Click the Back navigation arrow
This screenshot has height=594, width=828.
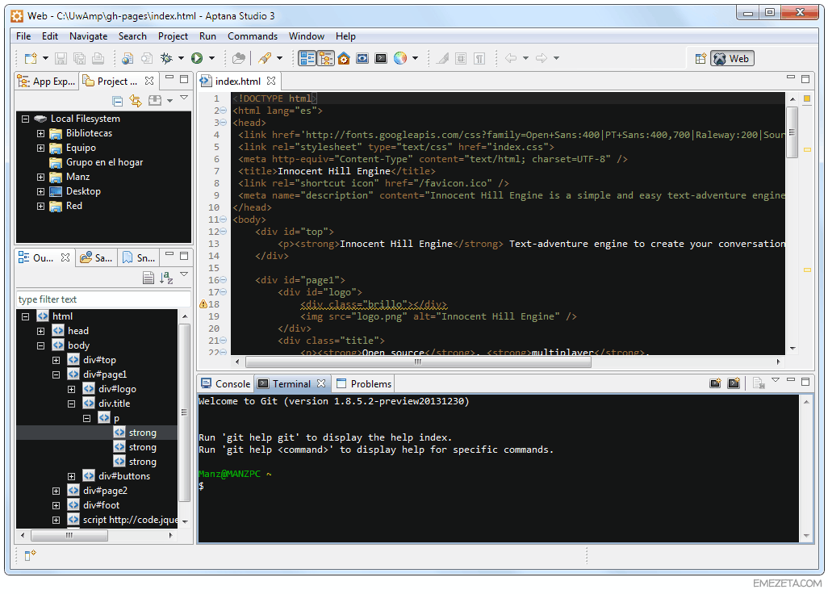[x=511, y=58]
